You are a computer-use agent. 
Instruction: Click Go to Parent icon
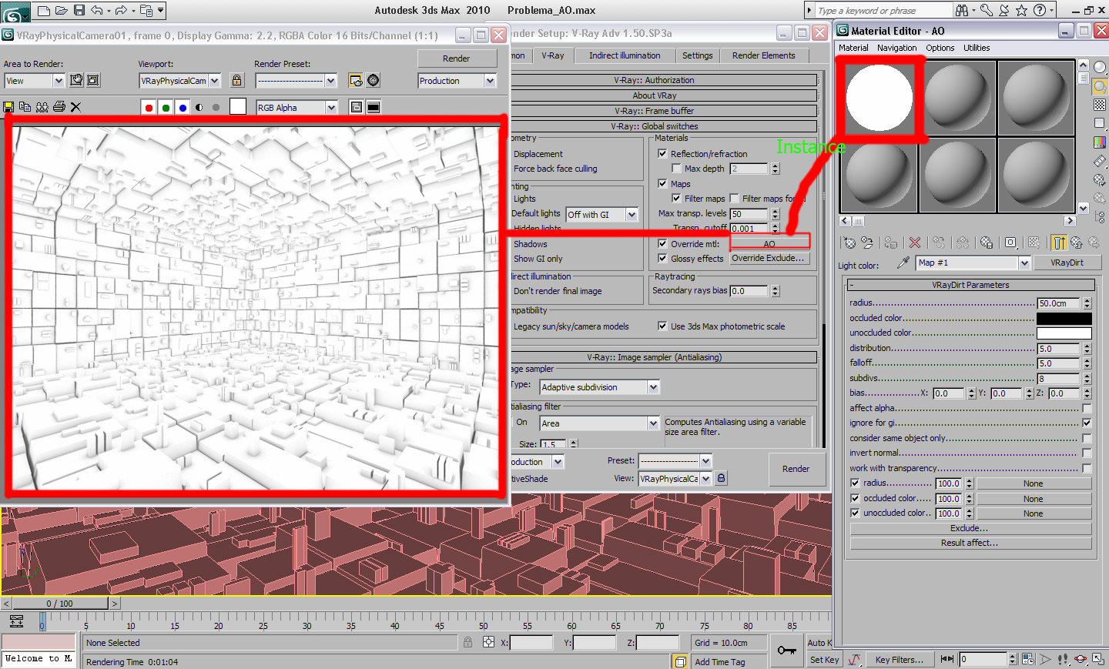(1077, 243)
